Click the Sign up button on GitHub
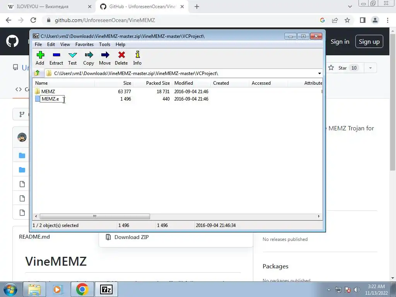 coord(369,41)
